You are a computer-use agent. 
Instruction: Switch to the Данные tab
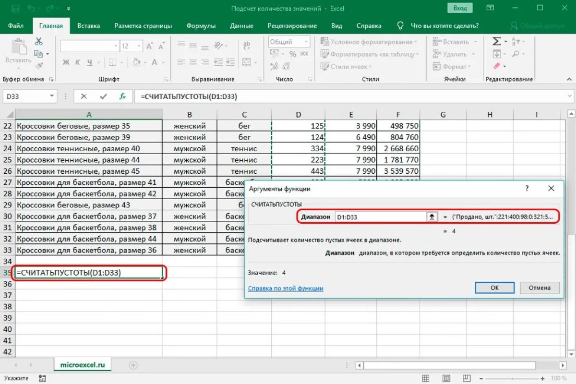242,26
